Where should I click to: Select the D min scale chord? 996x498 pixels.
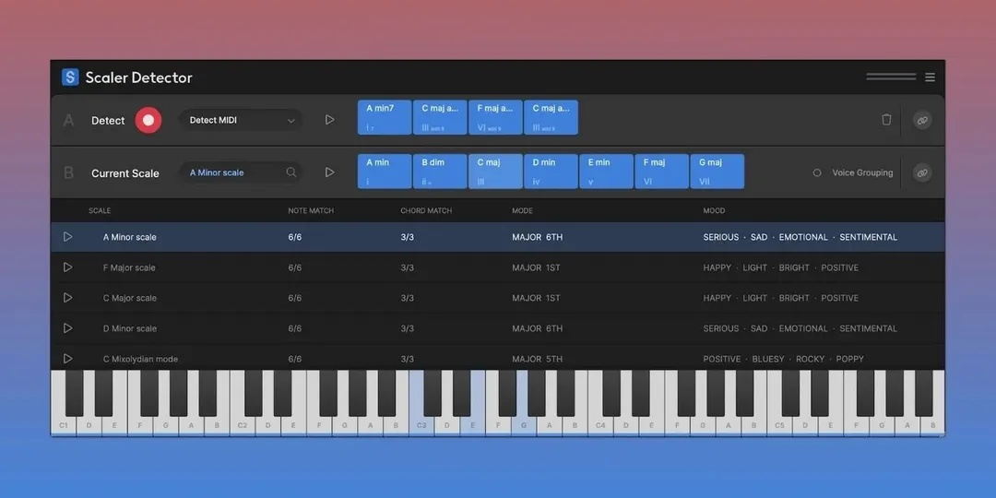pos(551,172)
